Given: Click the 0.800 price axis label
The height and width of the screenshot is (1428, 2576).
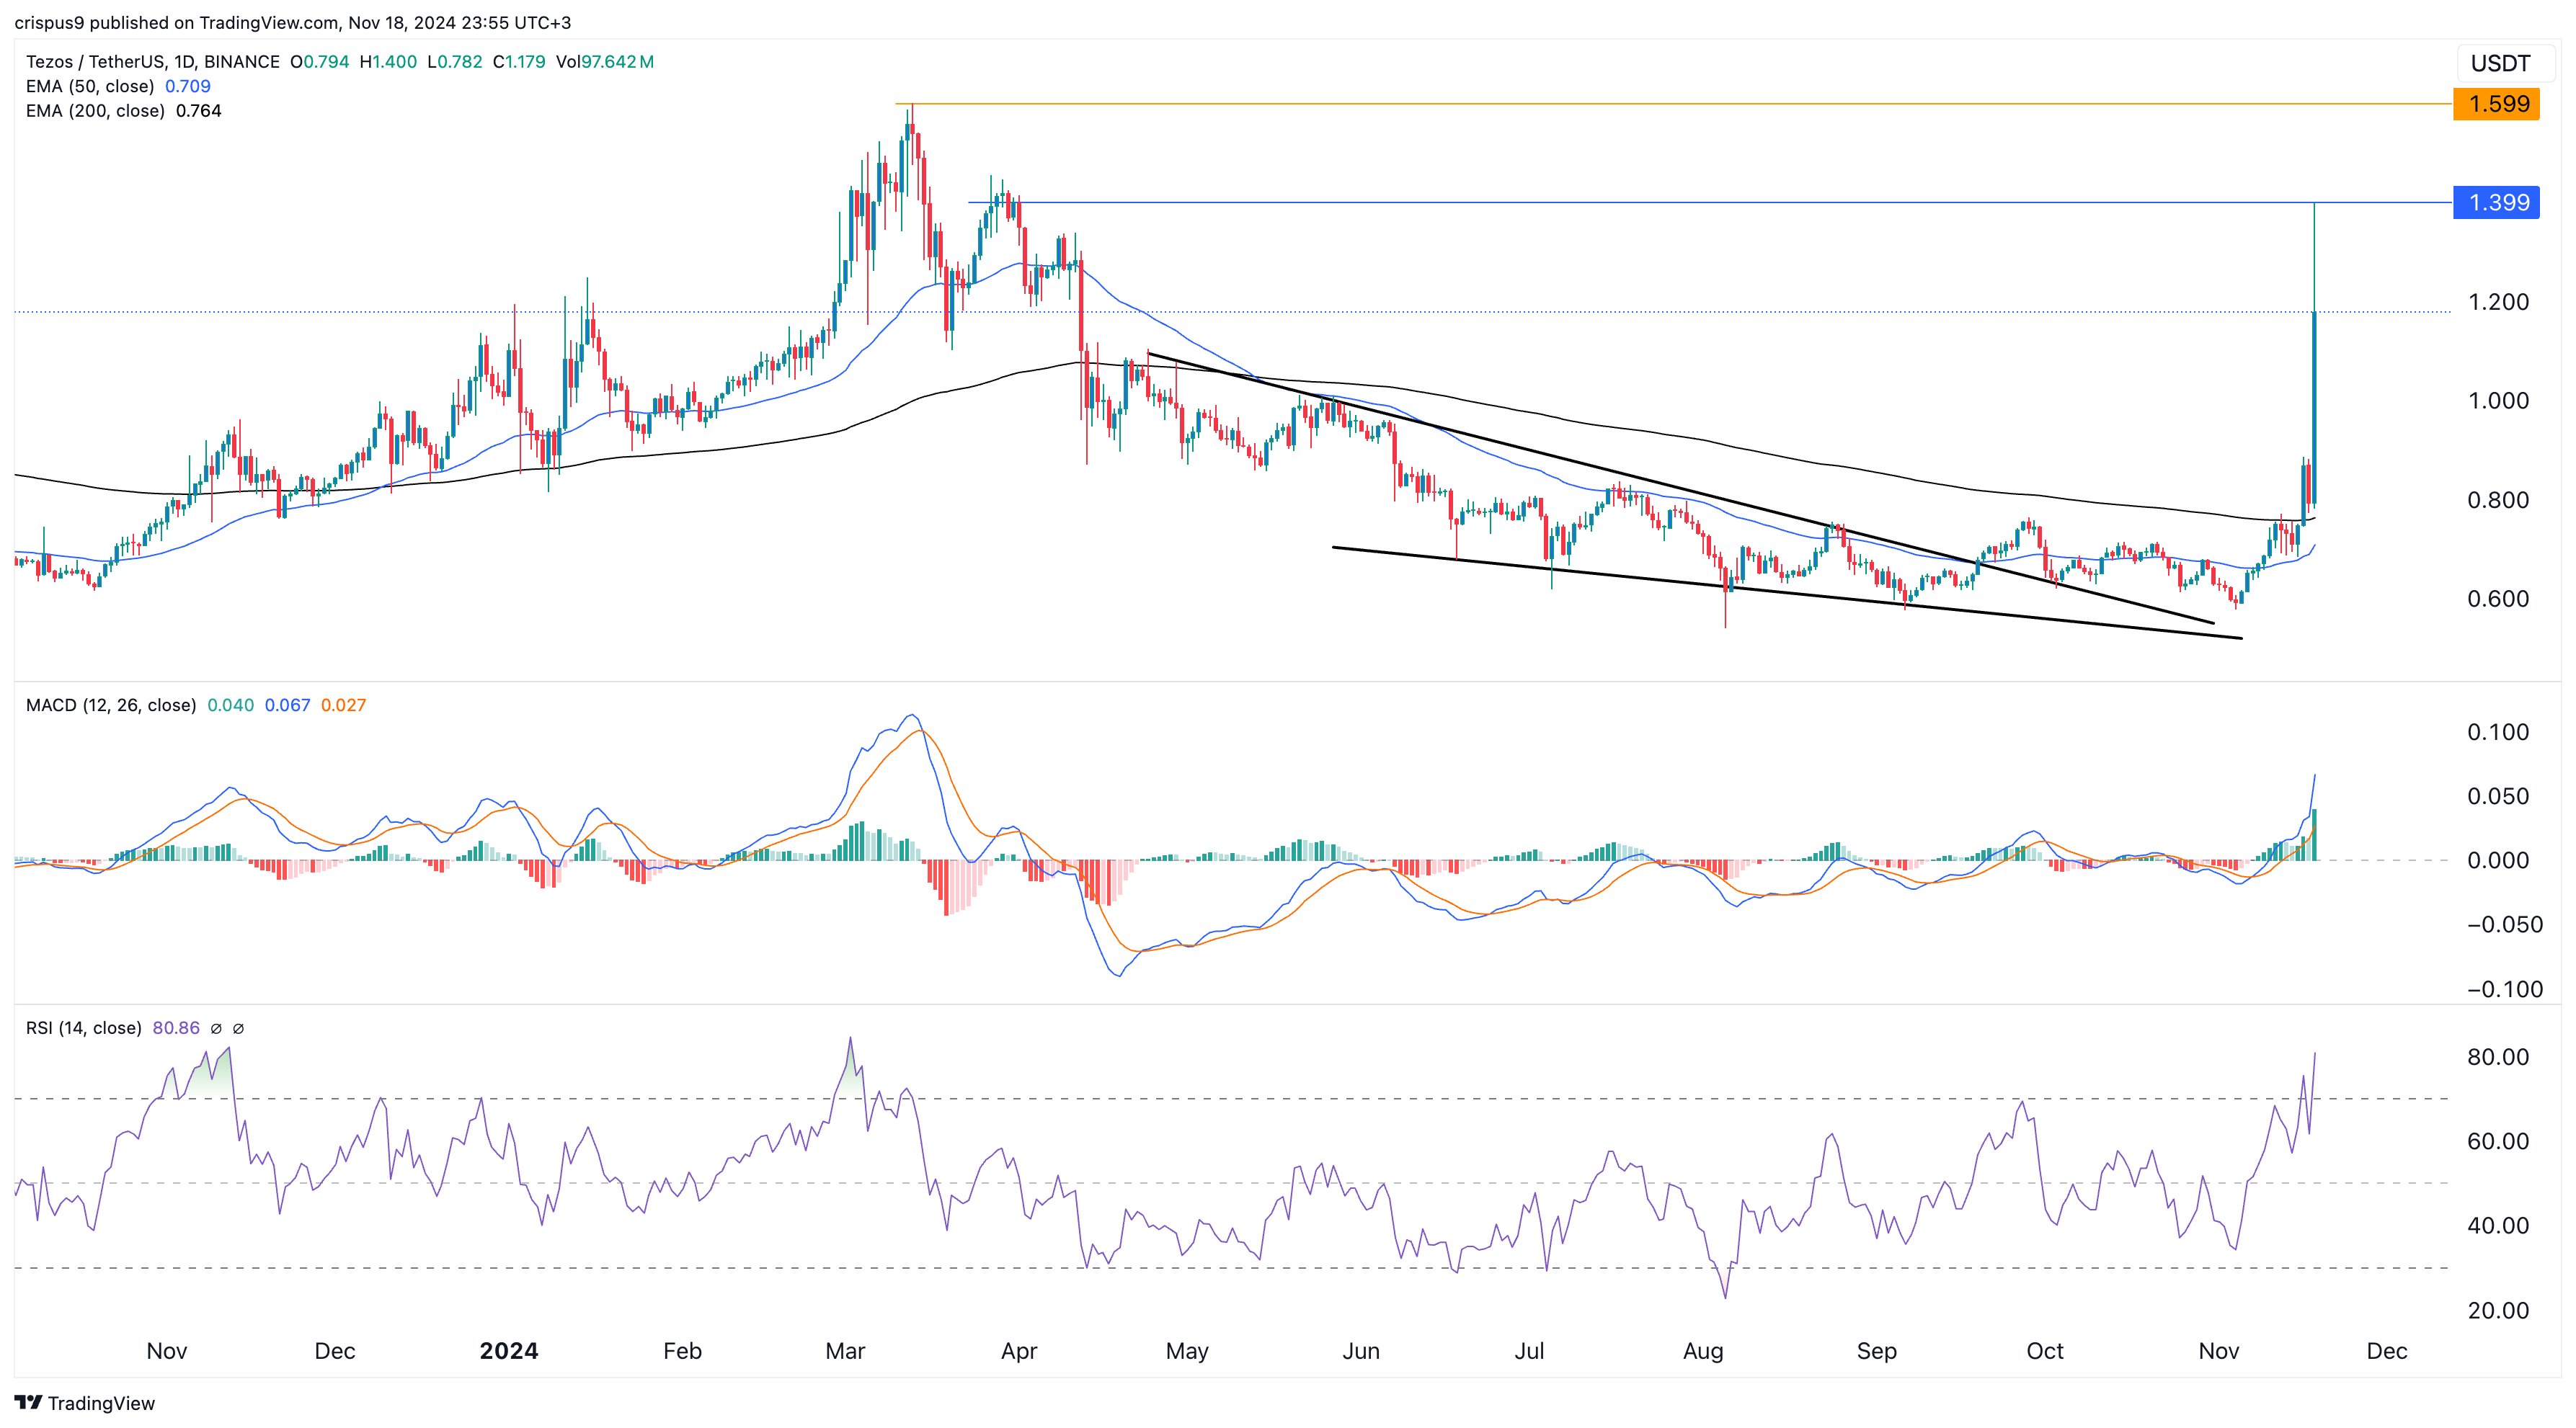Looking at the screenshot, I should 2498,499.
